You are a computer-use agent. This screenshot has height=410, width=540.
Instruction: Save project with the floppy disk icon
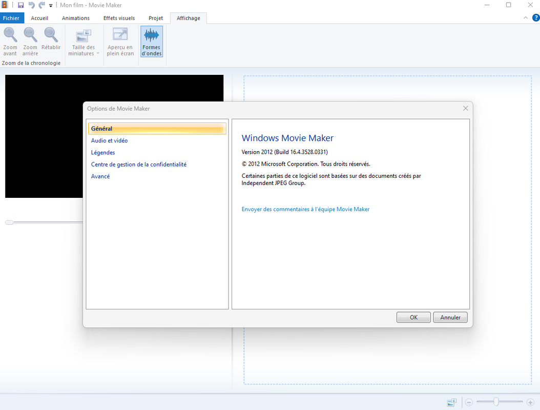pyautogui.click(x=20, y=5)
